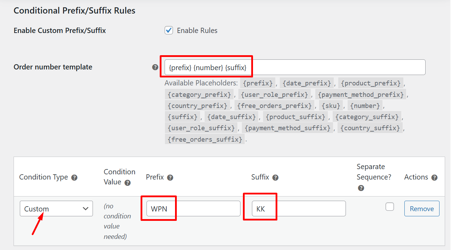Click the Remove button for the rule
The height and width of the screenshot is (250, 451).
tap(422, 208)
